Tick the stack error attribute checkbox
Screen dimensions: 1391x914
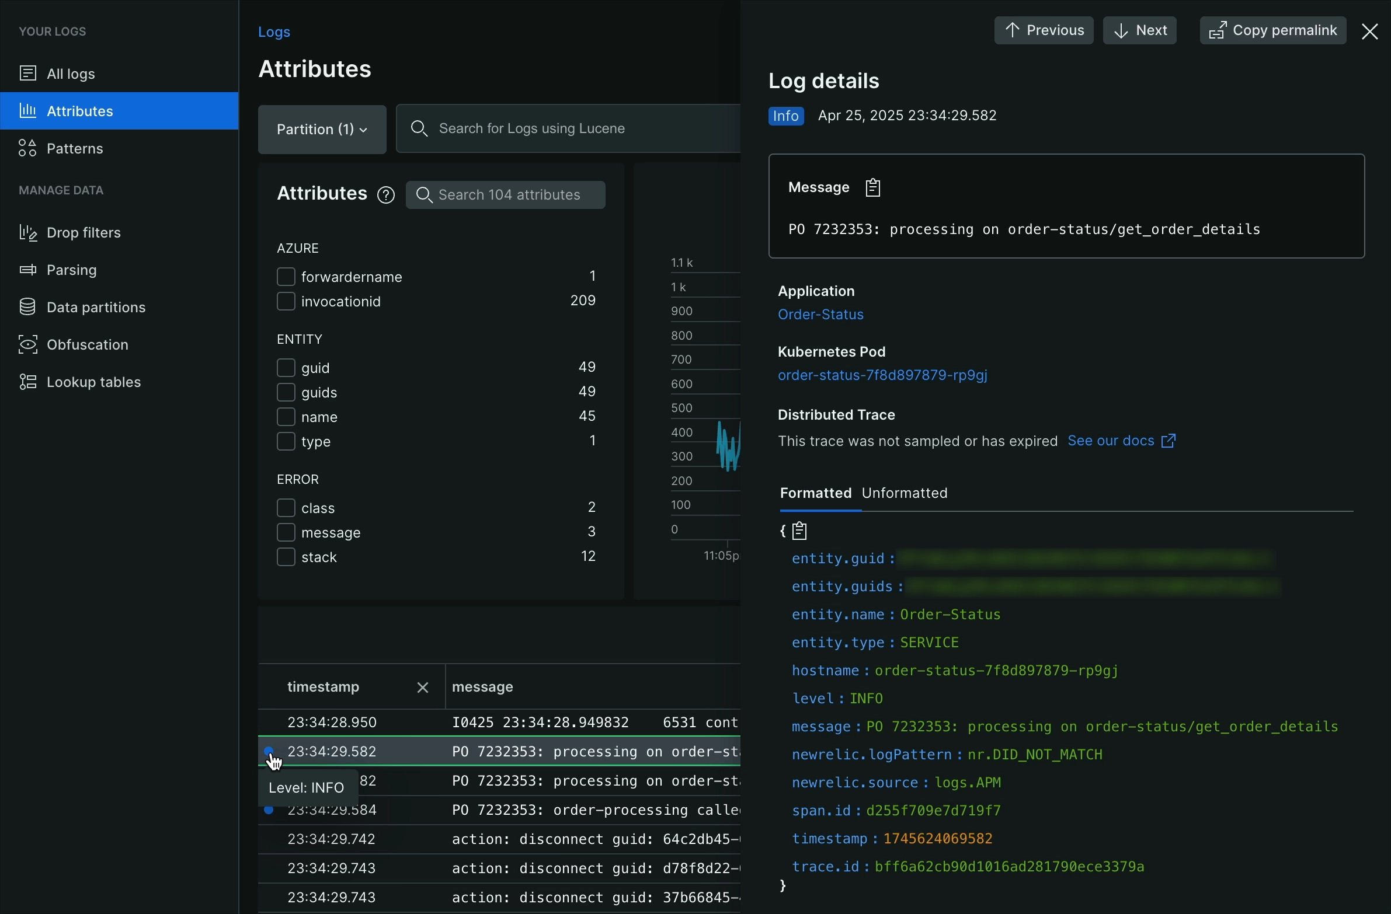[285, 558]
